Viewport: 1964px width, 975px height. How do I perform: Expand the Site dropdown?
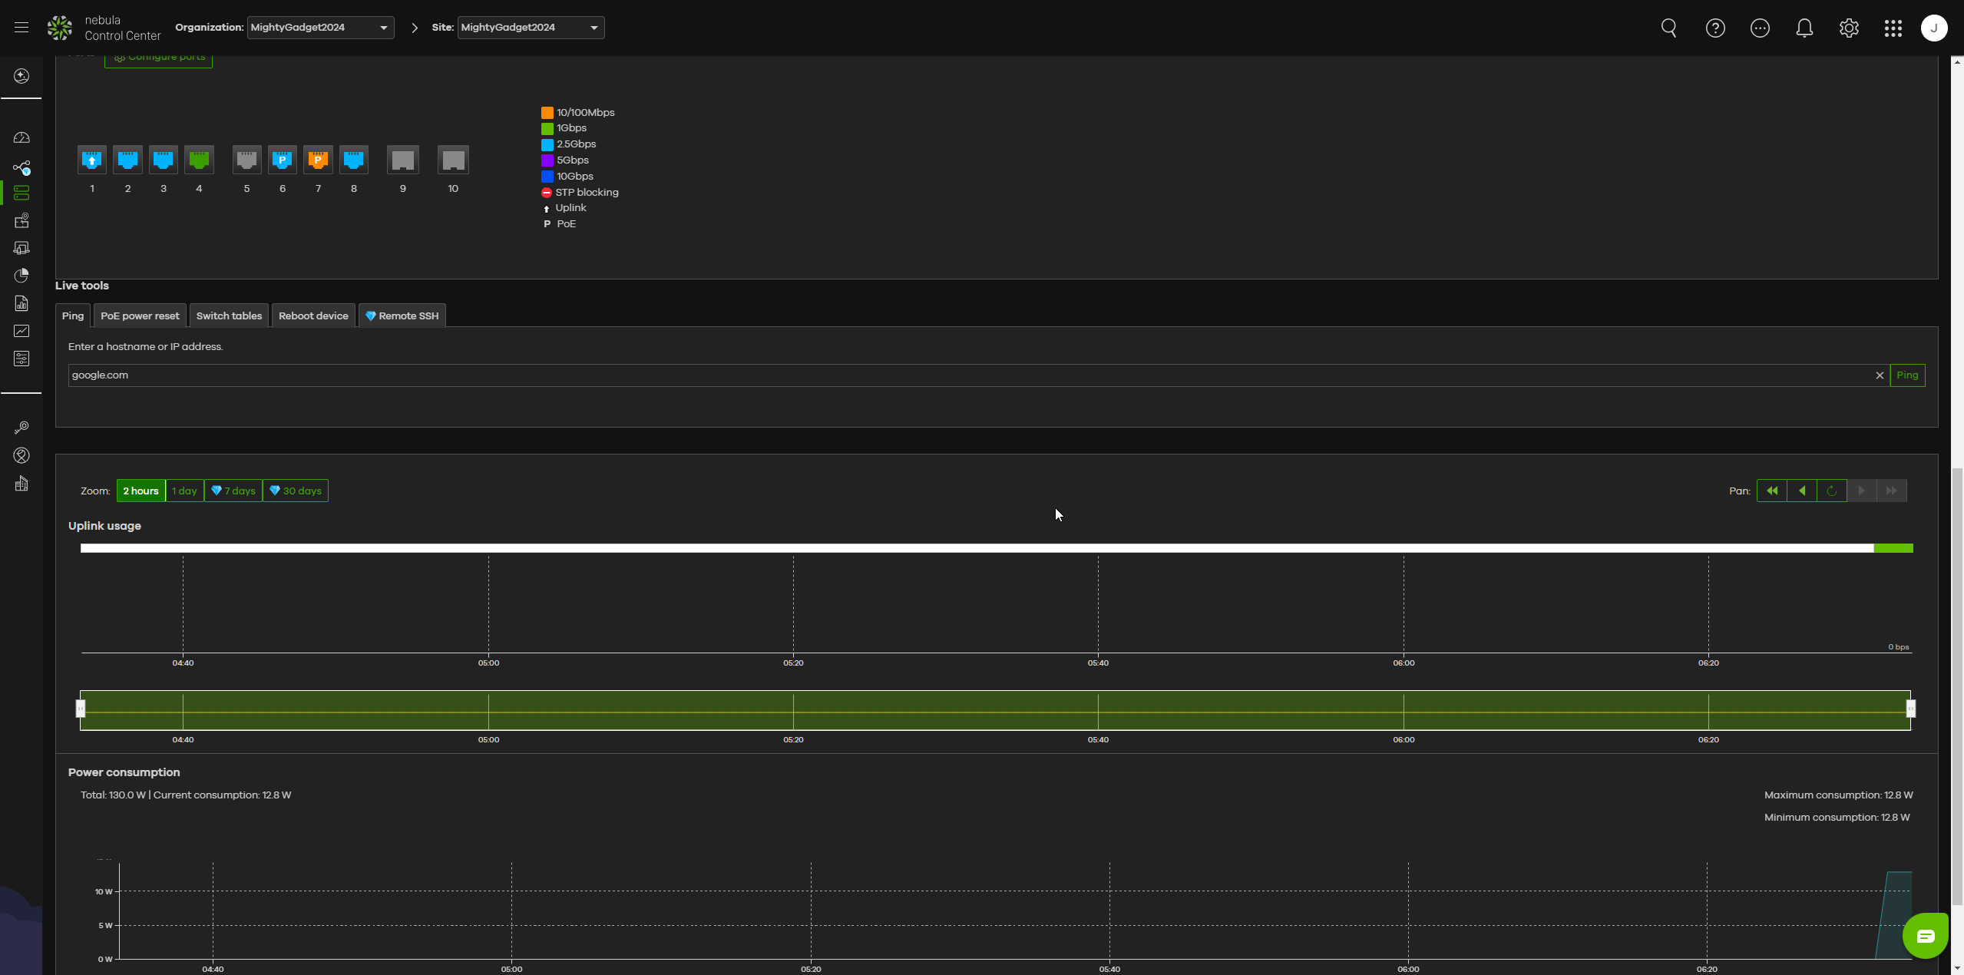pos(531,28)
